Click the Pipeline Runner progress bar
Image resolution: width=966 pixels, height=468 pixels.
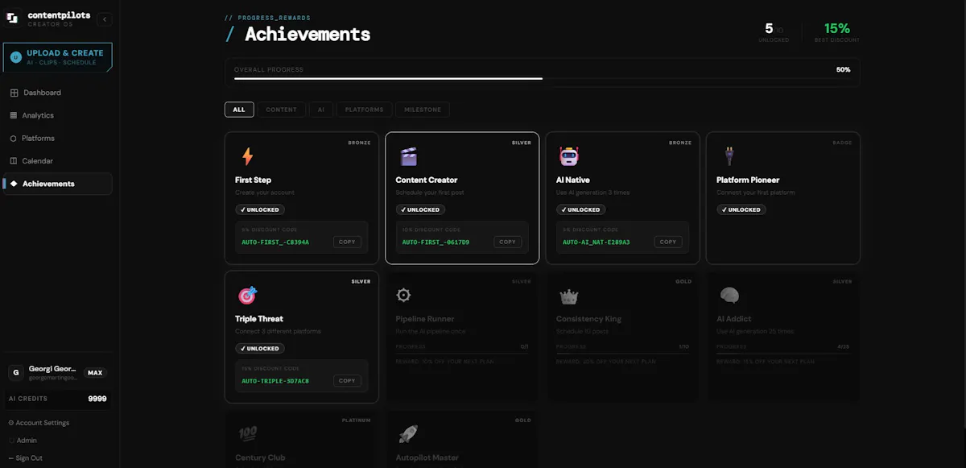(x=462, y=353)
